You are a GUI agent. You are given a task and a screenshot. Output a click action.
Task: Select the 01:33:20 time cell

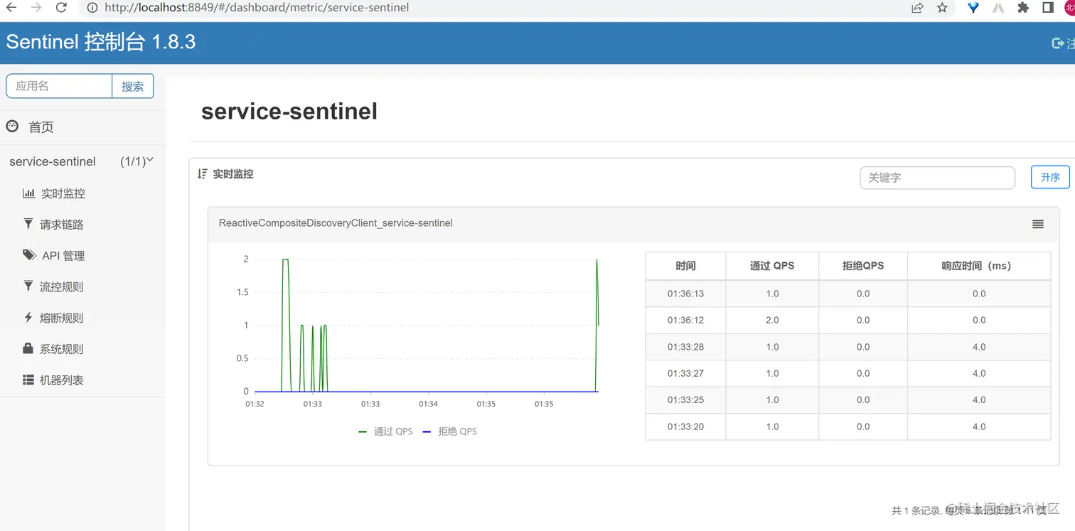pos(686,427)
